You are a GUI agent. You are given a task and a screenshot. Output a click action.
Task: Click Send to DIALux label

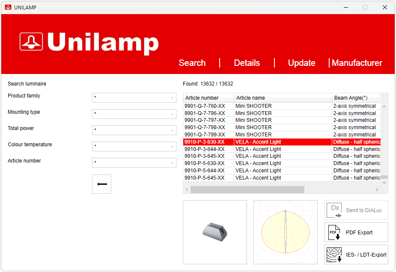[x=364, y=210]
